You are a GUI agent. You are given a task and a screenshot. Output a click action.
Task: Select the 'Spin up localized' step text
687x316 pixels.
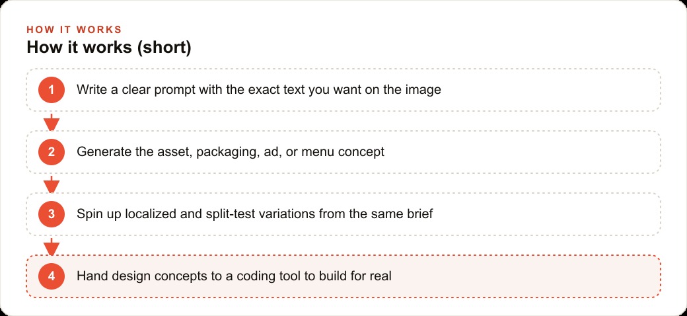(254, 214)
